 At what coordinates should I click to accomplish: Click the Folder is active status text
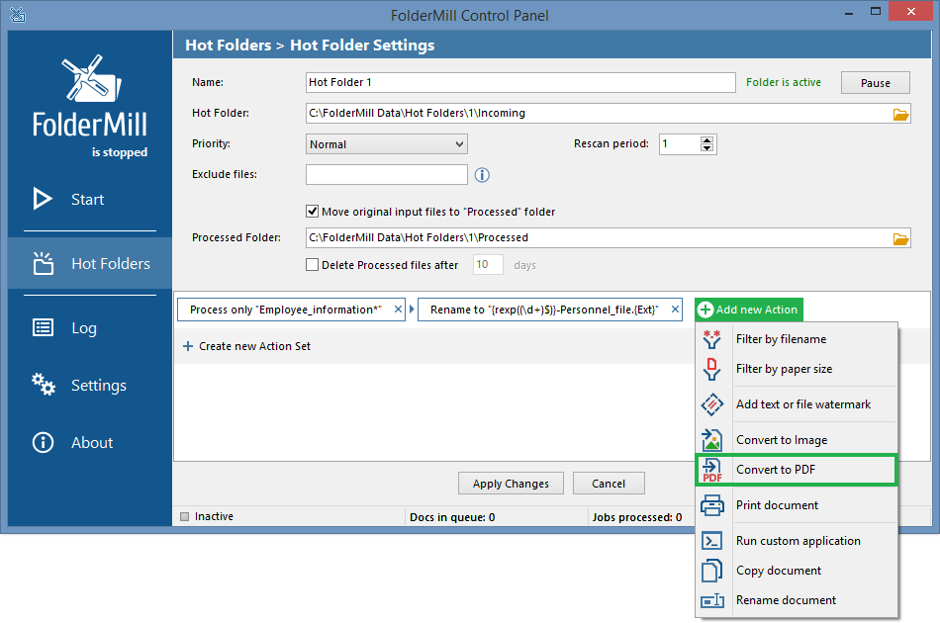coord(783,82)
